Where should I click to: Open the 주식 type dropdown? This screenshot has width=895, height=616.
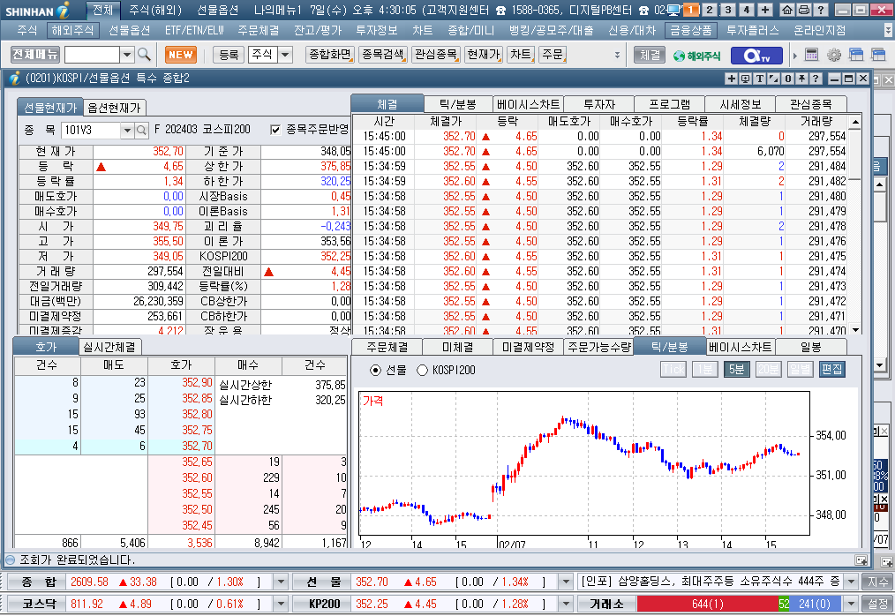285,55
